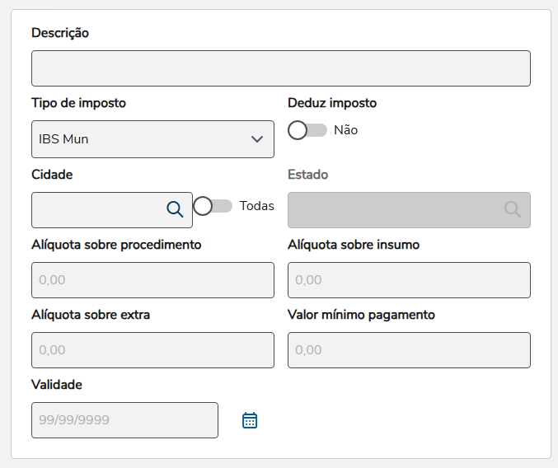
Task: Click the chevron arrow beside IBS Mun
Action: pyautogui.click(x=257, y=139)
